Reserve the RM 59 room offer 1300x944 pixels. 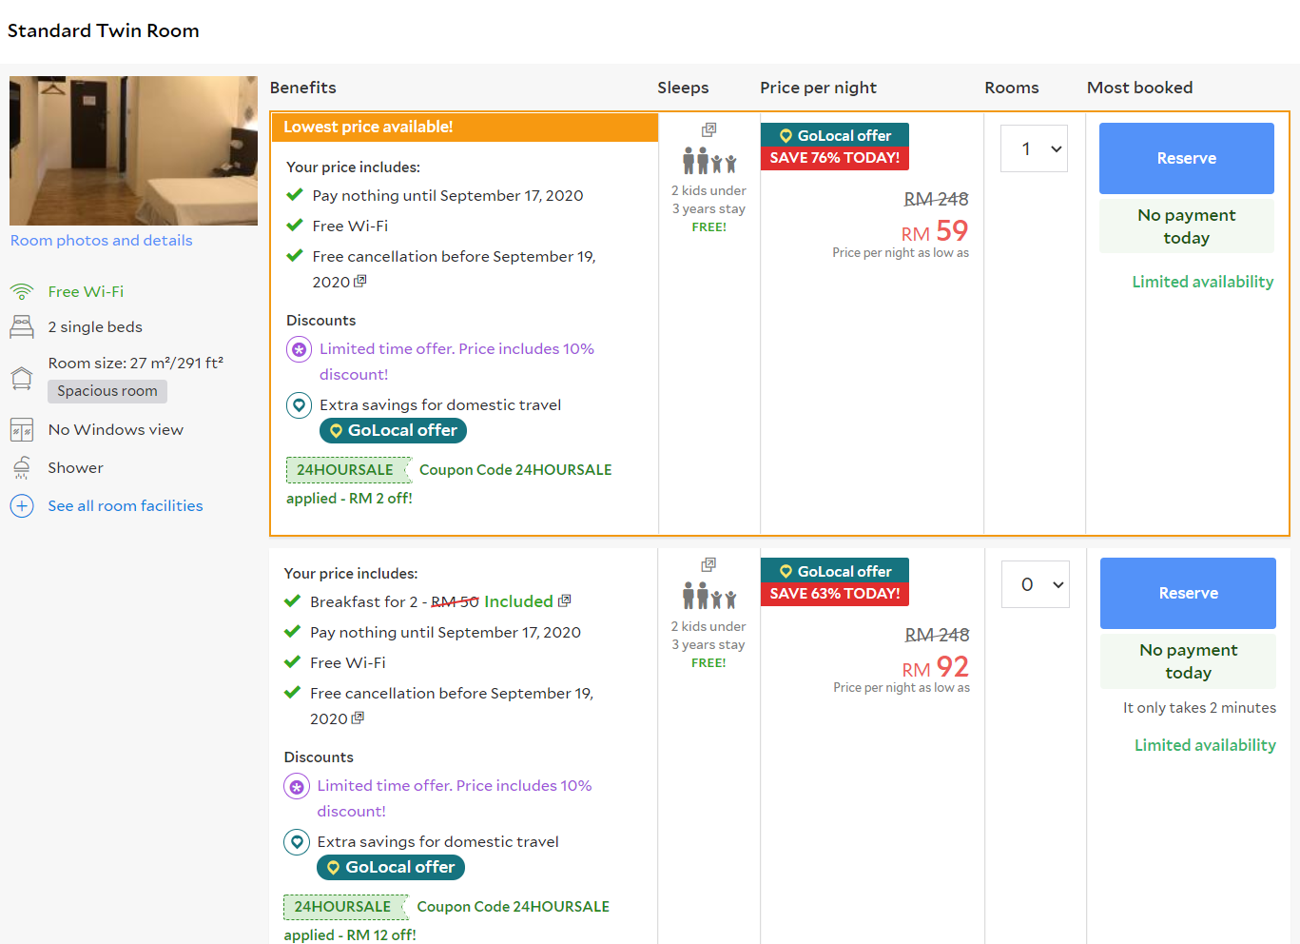(1186, 158)
